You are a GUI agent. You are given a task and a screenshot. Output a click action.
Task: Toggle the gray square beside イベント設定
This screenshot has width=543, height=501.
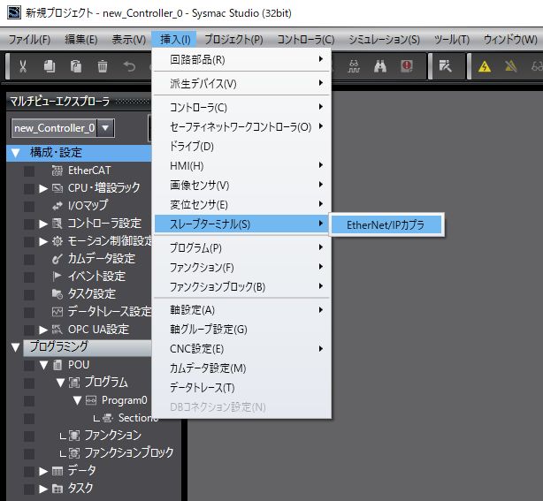(29, 277)
